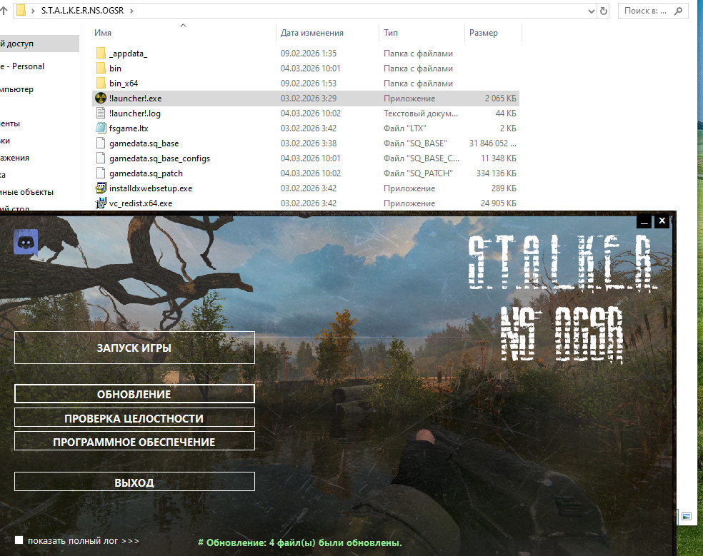Open the Discord icon in launcher
The image size is (703, 556).
[x=26, y=243]
